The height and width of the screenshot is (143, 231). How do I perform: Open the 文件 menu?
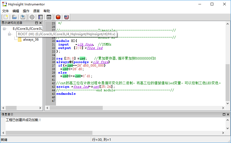click(6, 11)
